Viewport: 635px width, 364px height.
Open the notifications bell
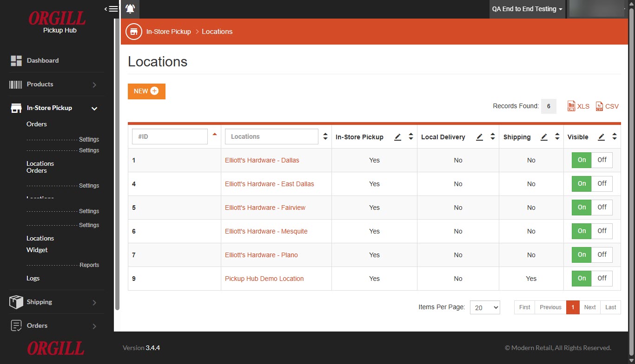click(x=130, y=9)
